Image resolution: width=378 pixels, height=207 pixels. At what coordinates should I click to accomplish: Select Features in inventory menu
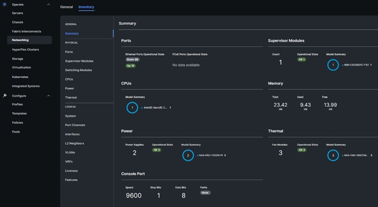click(x=71, y=180)
